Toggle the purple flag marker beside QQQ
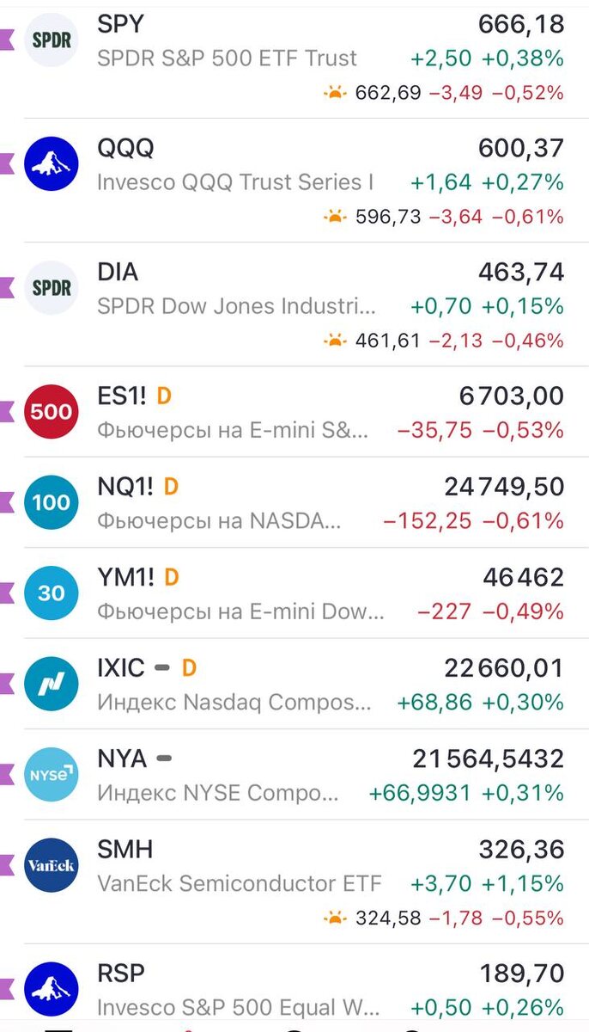This screenshot has height=1032, width=589. pyautogui.click(x=5, y=163)
